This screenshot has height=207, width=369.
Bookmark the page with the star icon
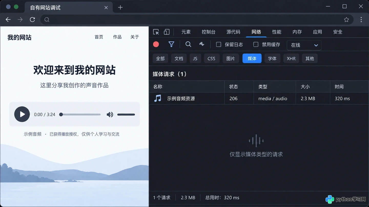coord(346,20)
